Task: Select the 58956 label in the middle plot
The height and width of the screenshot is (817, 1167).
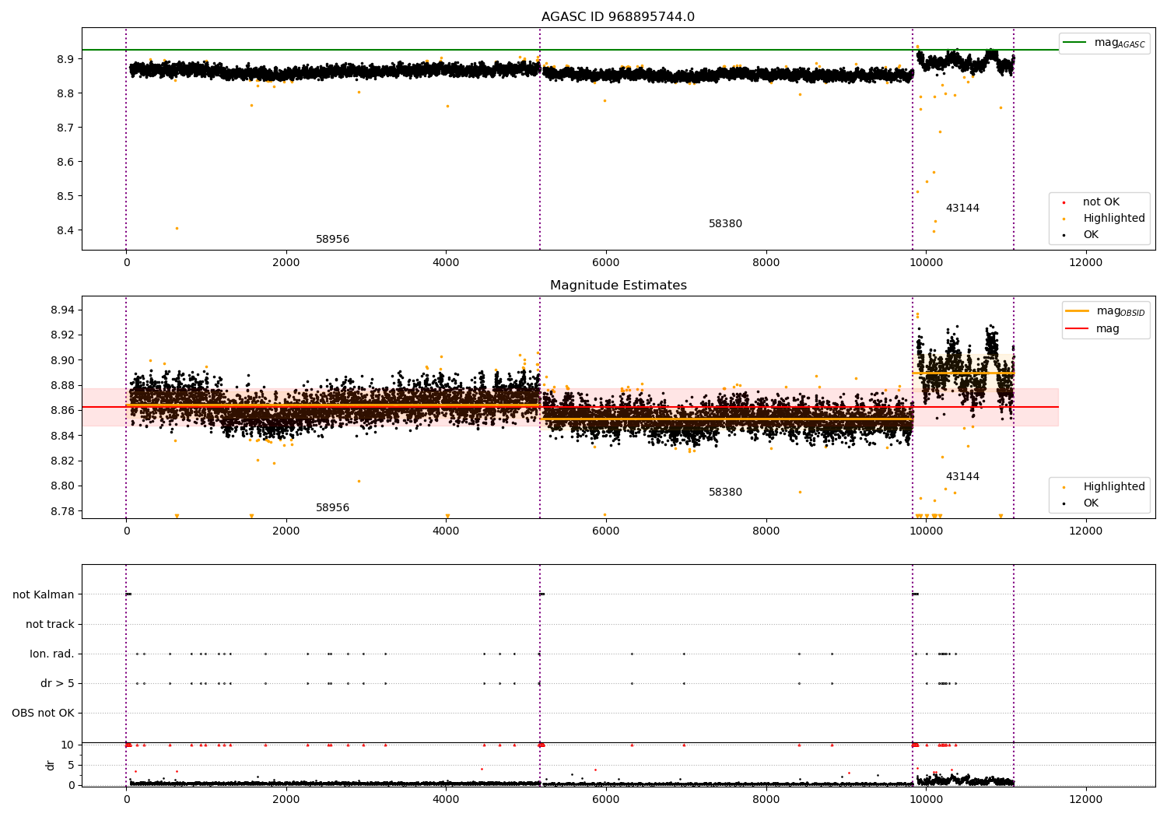Action: [x=332, y=508]
